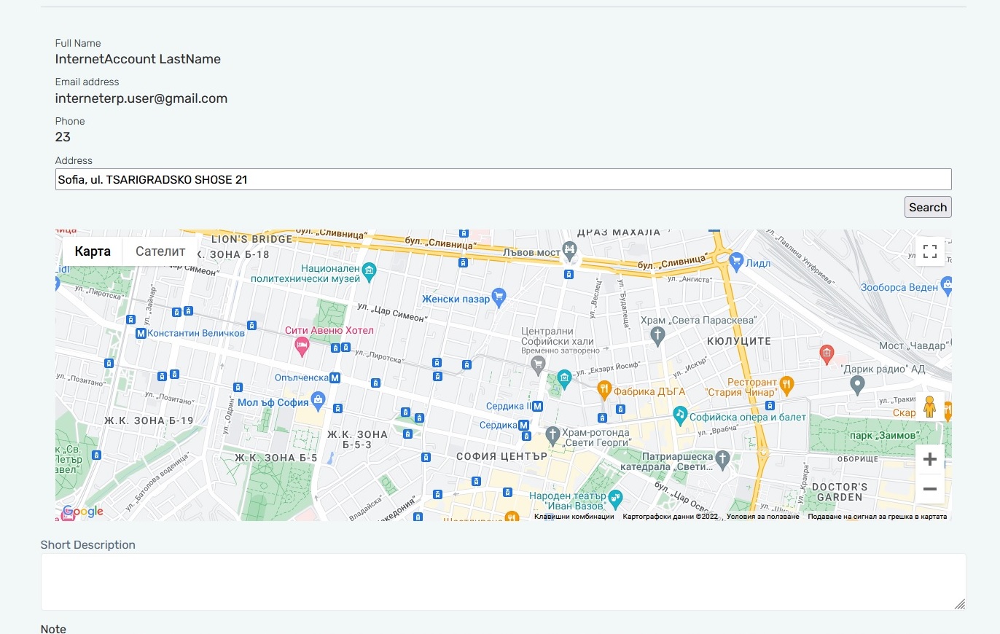Toggle fullscreen map view icon
Viewport: 1000px width, 634px height.
930,251
